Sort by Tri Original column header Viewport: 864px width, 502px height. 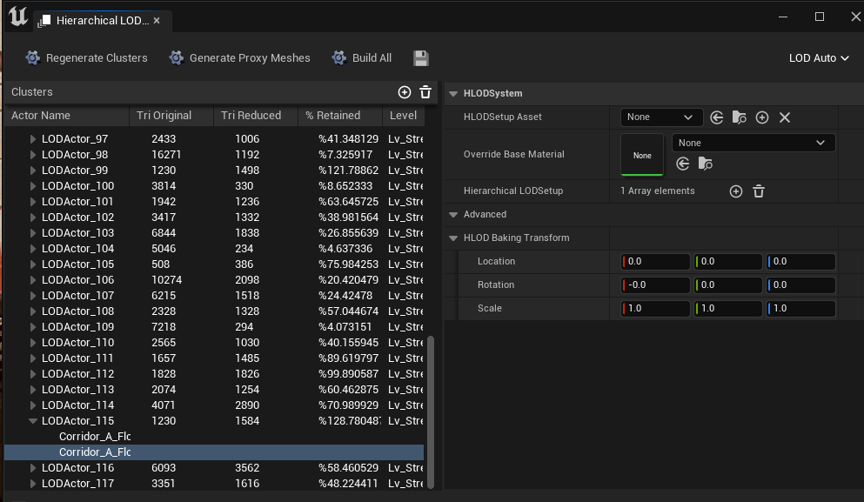pos(171,115)
